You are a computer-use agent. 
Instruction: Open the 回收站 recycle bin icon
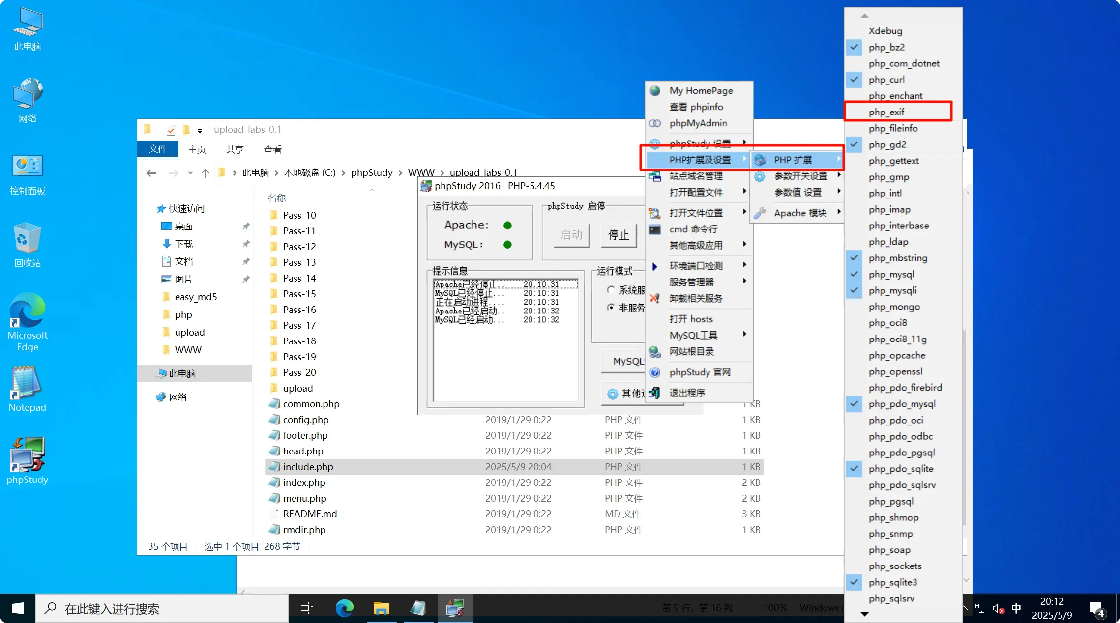tap(28, 245)
